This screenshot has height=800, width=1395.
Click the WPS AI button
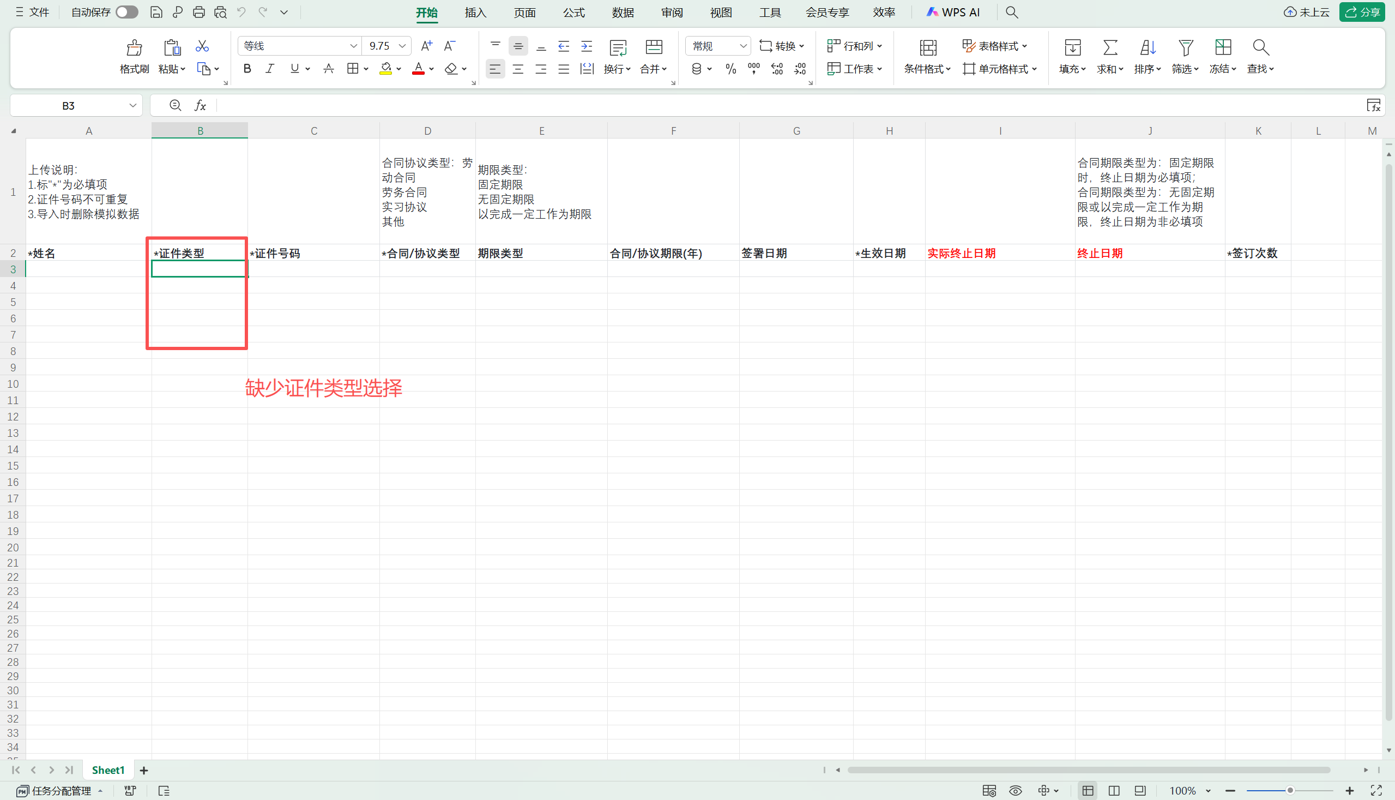tap(953, 12)
